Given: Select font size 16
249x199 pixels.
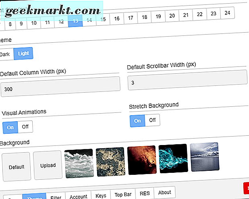Looking at the screenshot, I should 116,19.
